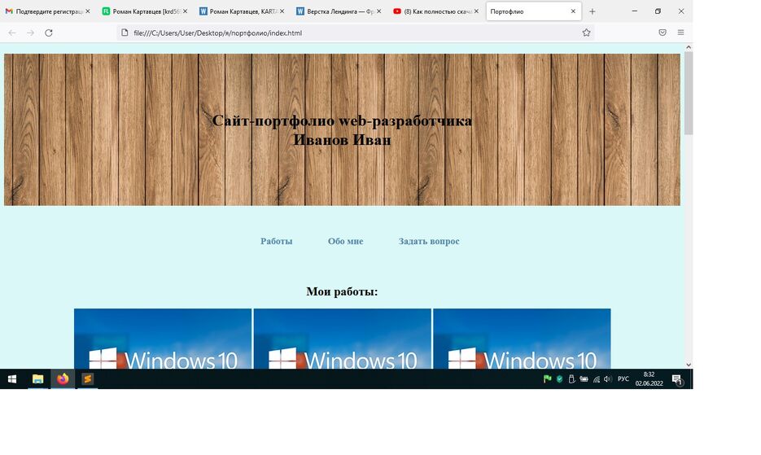Open the middle Windows 10 work thumbnail
Image resolution: width=761 pixels, height=455 pixels.
coord(342,339)
